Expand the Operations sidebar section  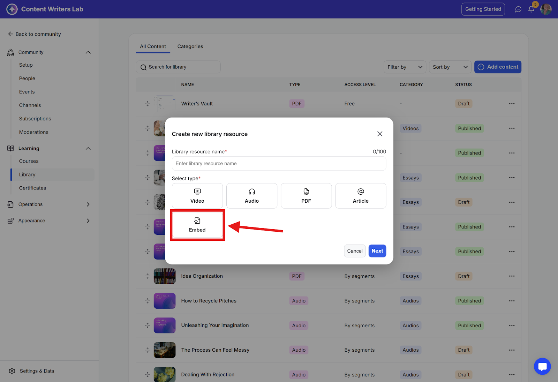click(x=88, y=204)
